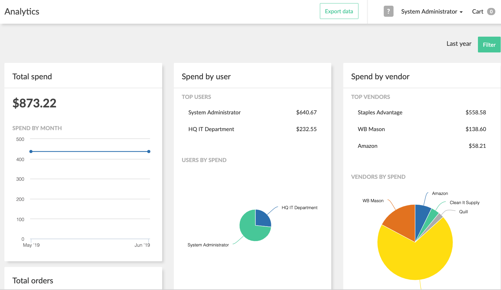Image resolution: width=501 pixels, height=290 pixels.
Task: Click the SPEND BY MONTH section label
Action: 37,128
